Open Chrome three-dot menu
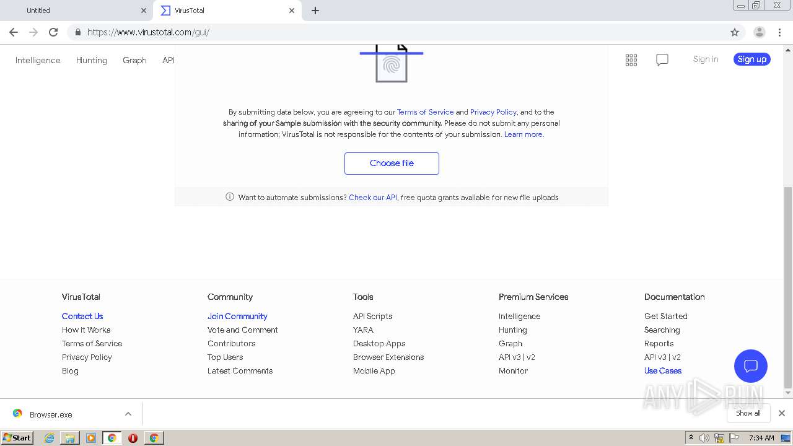The width and height of the screenshot is (793, 446). 780,32
